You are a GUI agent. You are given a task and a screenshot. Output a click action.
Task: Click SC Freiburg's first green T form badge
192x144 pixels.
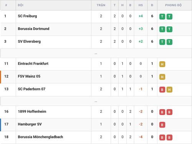(162, 16)
